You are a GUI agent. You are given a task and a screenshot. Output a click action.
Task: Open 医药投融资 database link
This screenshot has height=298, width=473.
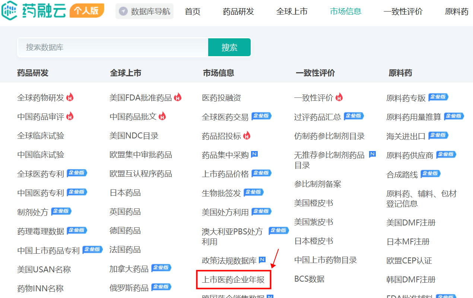[221, 98]
